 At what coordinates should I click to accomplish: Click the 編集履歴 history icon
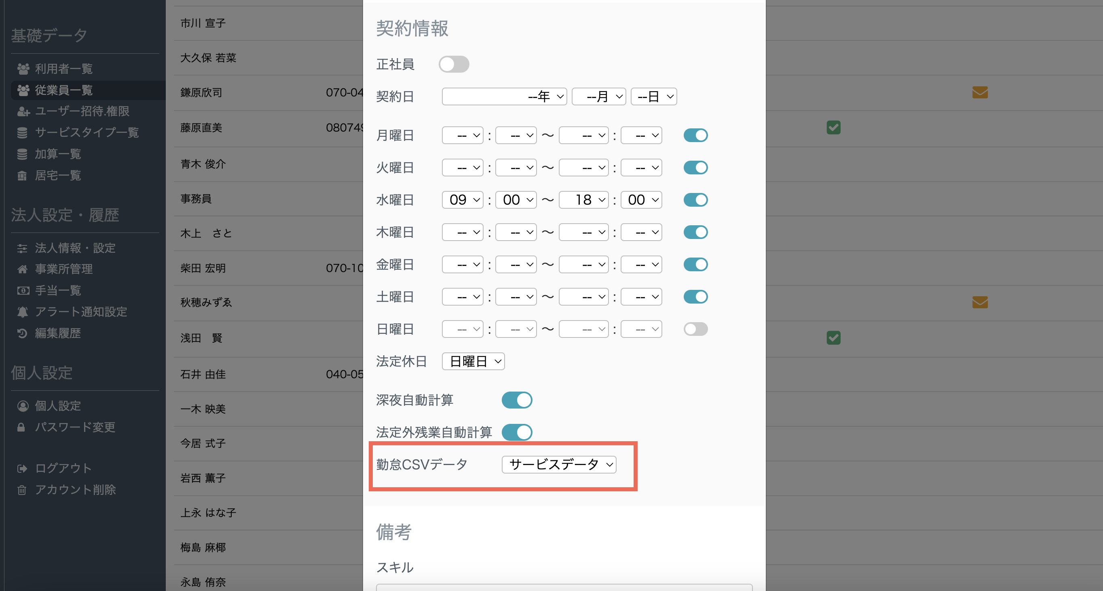[23, 333]
